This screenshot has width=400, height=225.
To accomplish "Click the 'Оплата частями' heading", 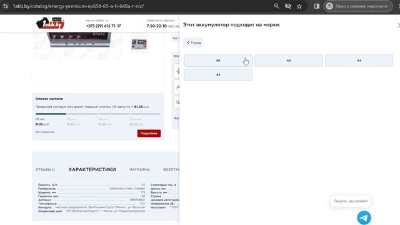I will tap(49, 99).
